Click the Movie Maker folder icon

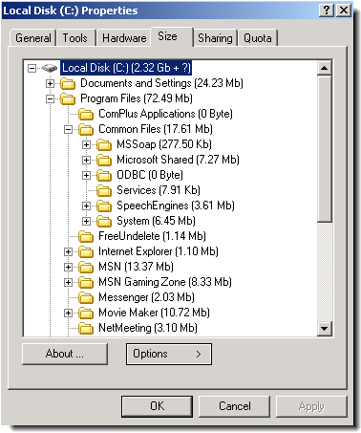click(x=86, y=314)
